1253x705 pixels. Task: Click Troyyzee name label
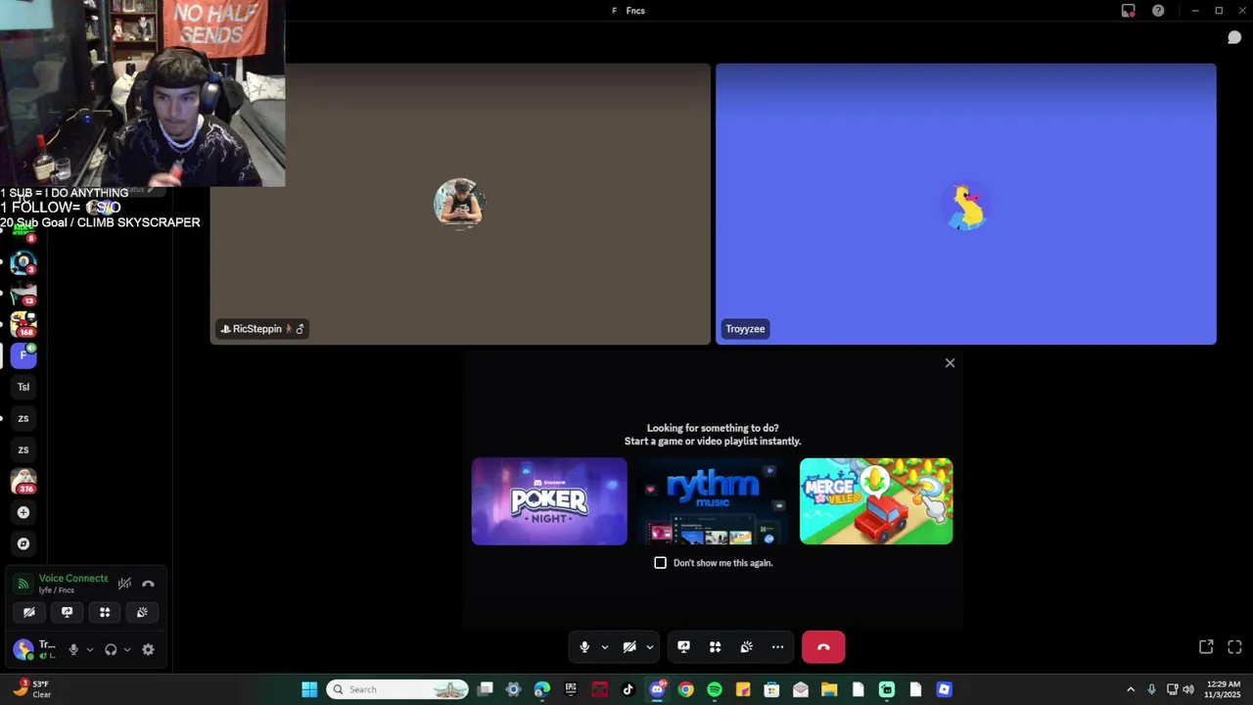745,329
